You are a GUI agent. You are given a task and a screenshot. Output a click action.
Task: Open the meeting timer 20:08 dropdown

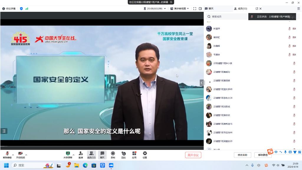click(155, 9)
